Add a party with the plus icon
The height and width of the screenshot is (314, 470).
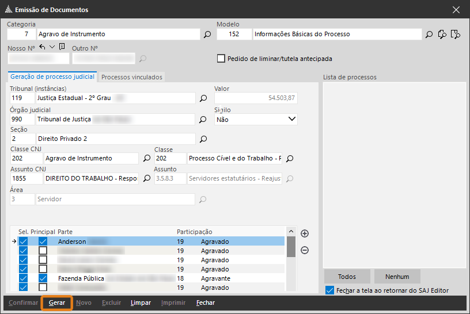click(x=305, y=233)
